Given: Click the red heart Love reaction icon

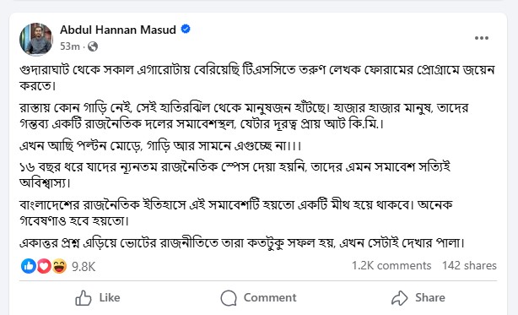Looking at the screenshot, I should coord(44,266).
